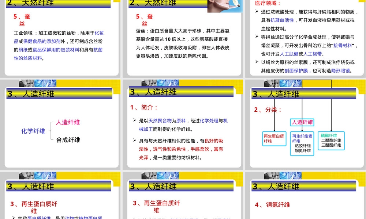Viewport: 366px width, 219px height.
Task: Click the blue text '抗凝血活性'
Action: (x=282, y=20)
